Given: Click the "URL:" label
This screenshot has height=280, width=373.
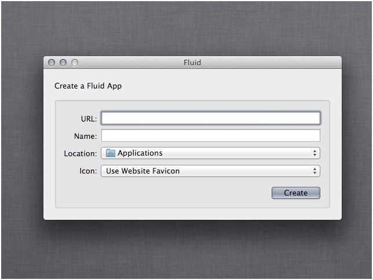Looking at the screenshot, I should (89, 119).
